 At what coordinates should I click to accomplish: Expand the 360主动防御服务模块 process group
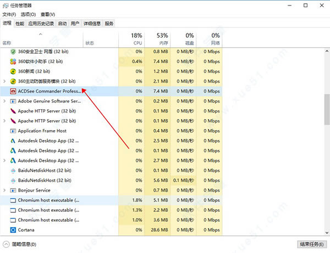(x=4, y=81)
